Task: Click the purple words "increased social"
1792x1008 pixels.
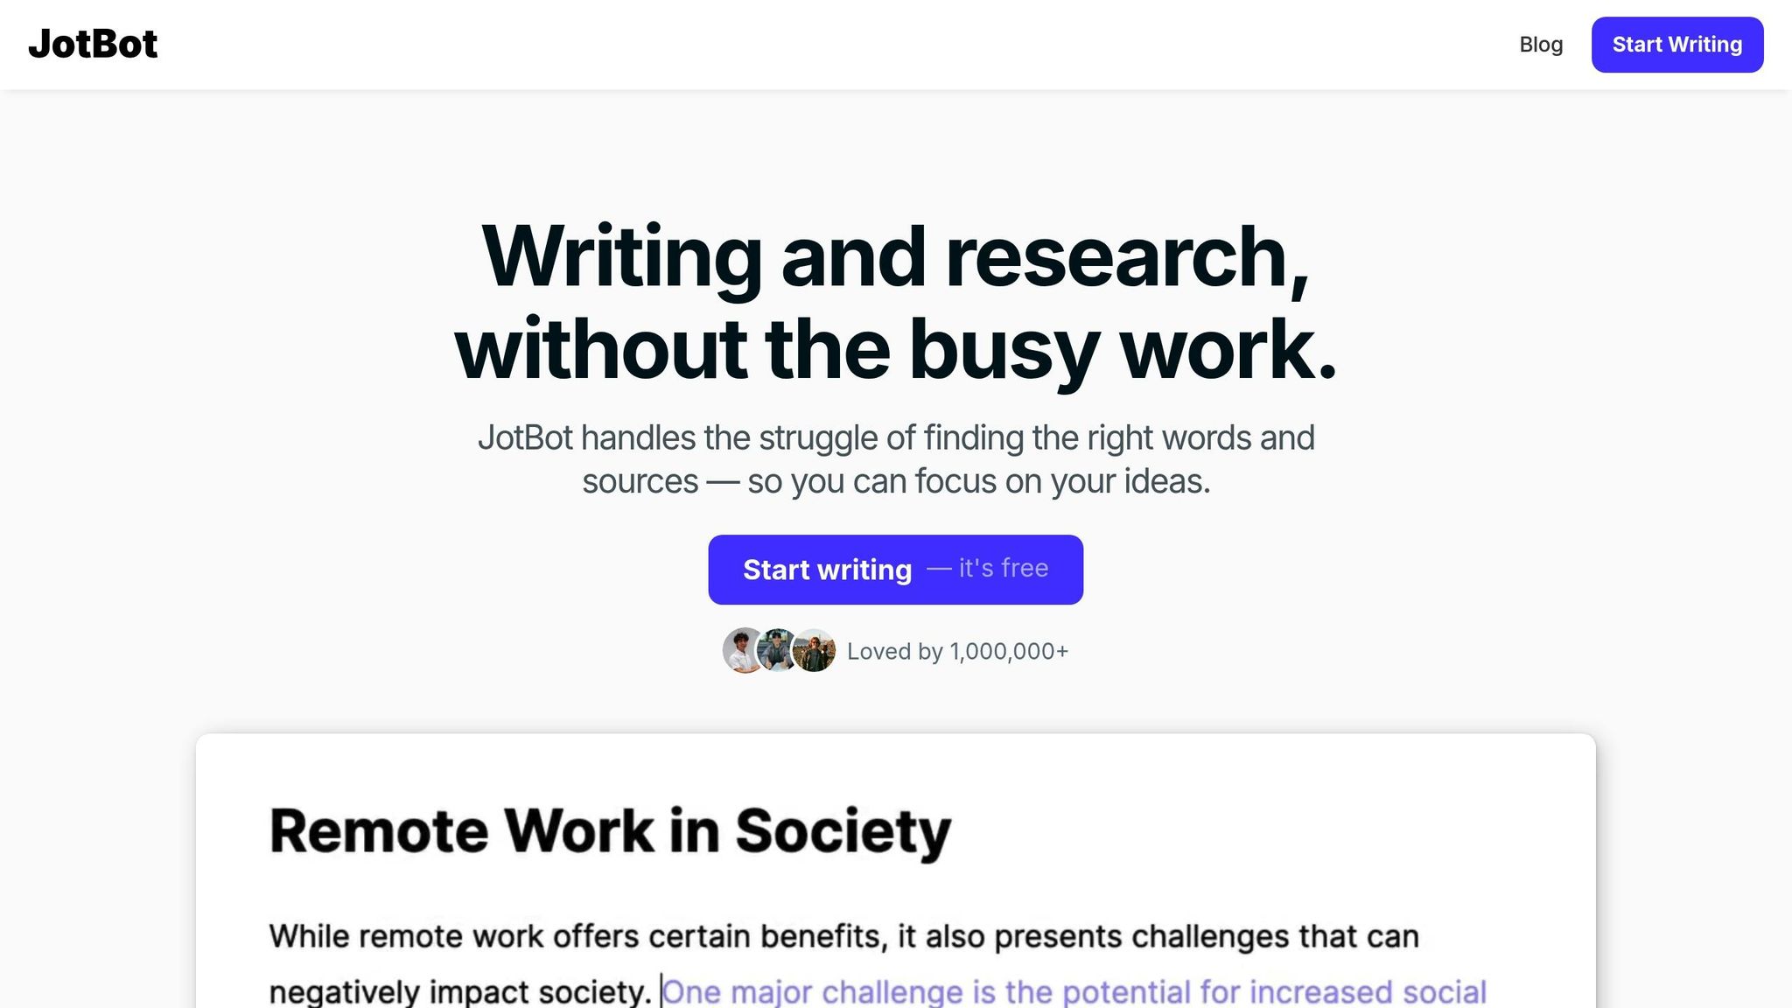Action: point(1368,992)
